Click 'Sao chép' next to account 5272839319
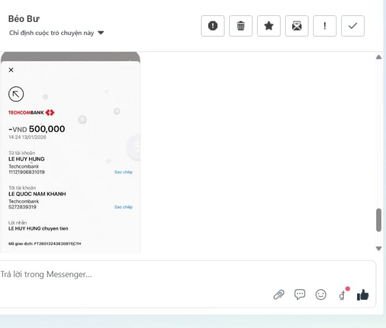 (123, 207)
